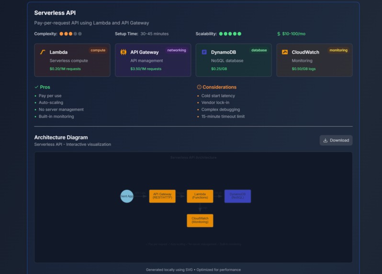Click 'Serverless API - Interactive visualization' subtitle
Image resolution: width=382 pixels, height=274 pixels.
73,144
